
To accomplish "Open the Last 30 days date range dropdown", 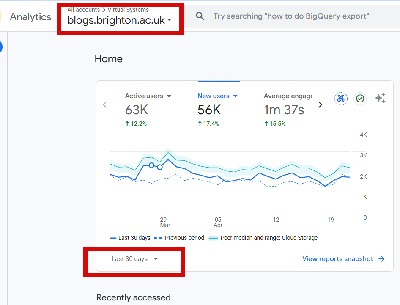I will [x=134, y=259].
